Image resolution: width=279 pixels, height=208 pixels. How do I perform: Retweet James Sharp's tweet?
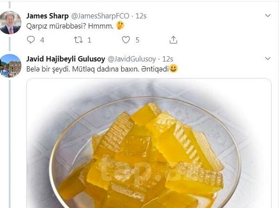pos(79,40)
